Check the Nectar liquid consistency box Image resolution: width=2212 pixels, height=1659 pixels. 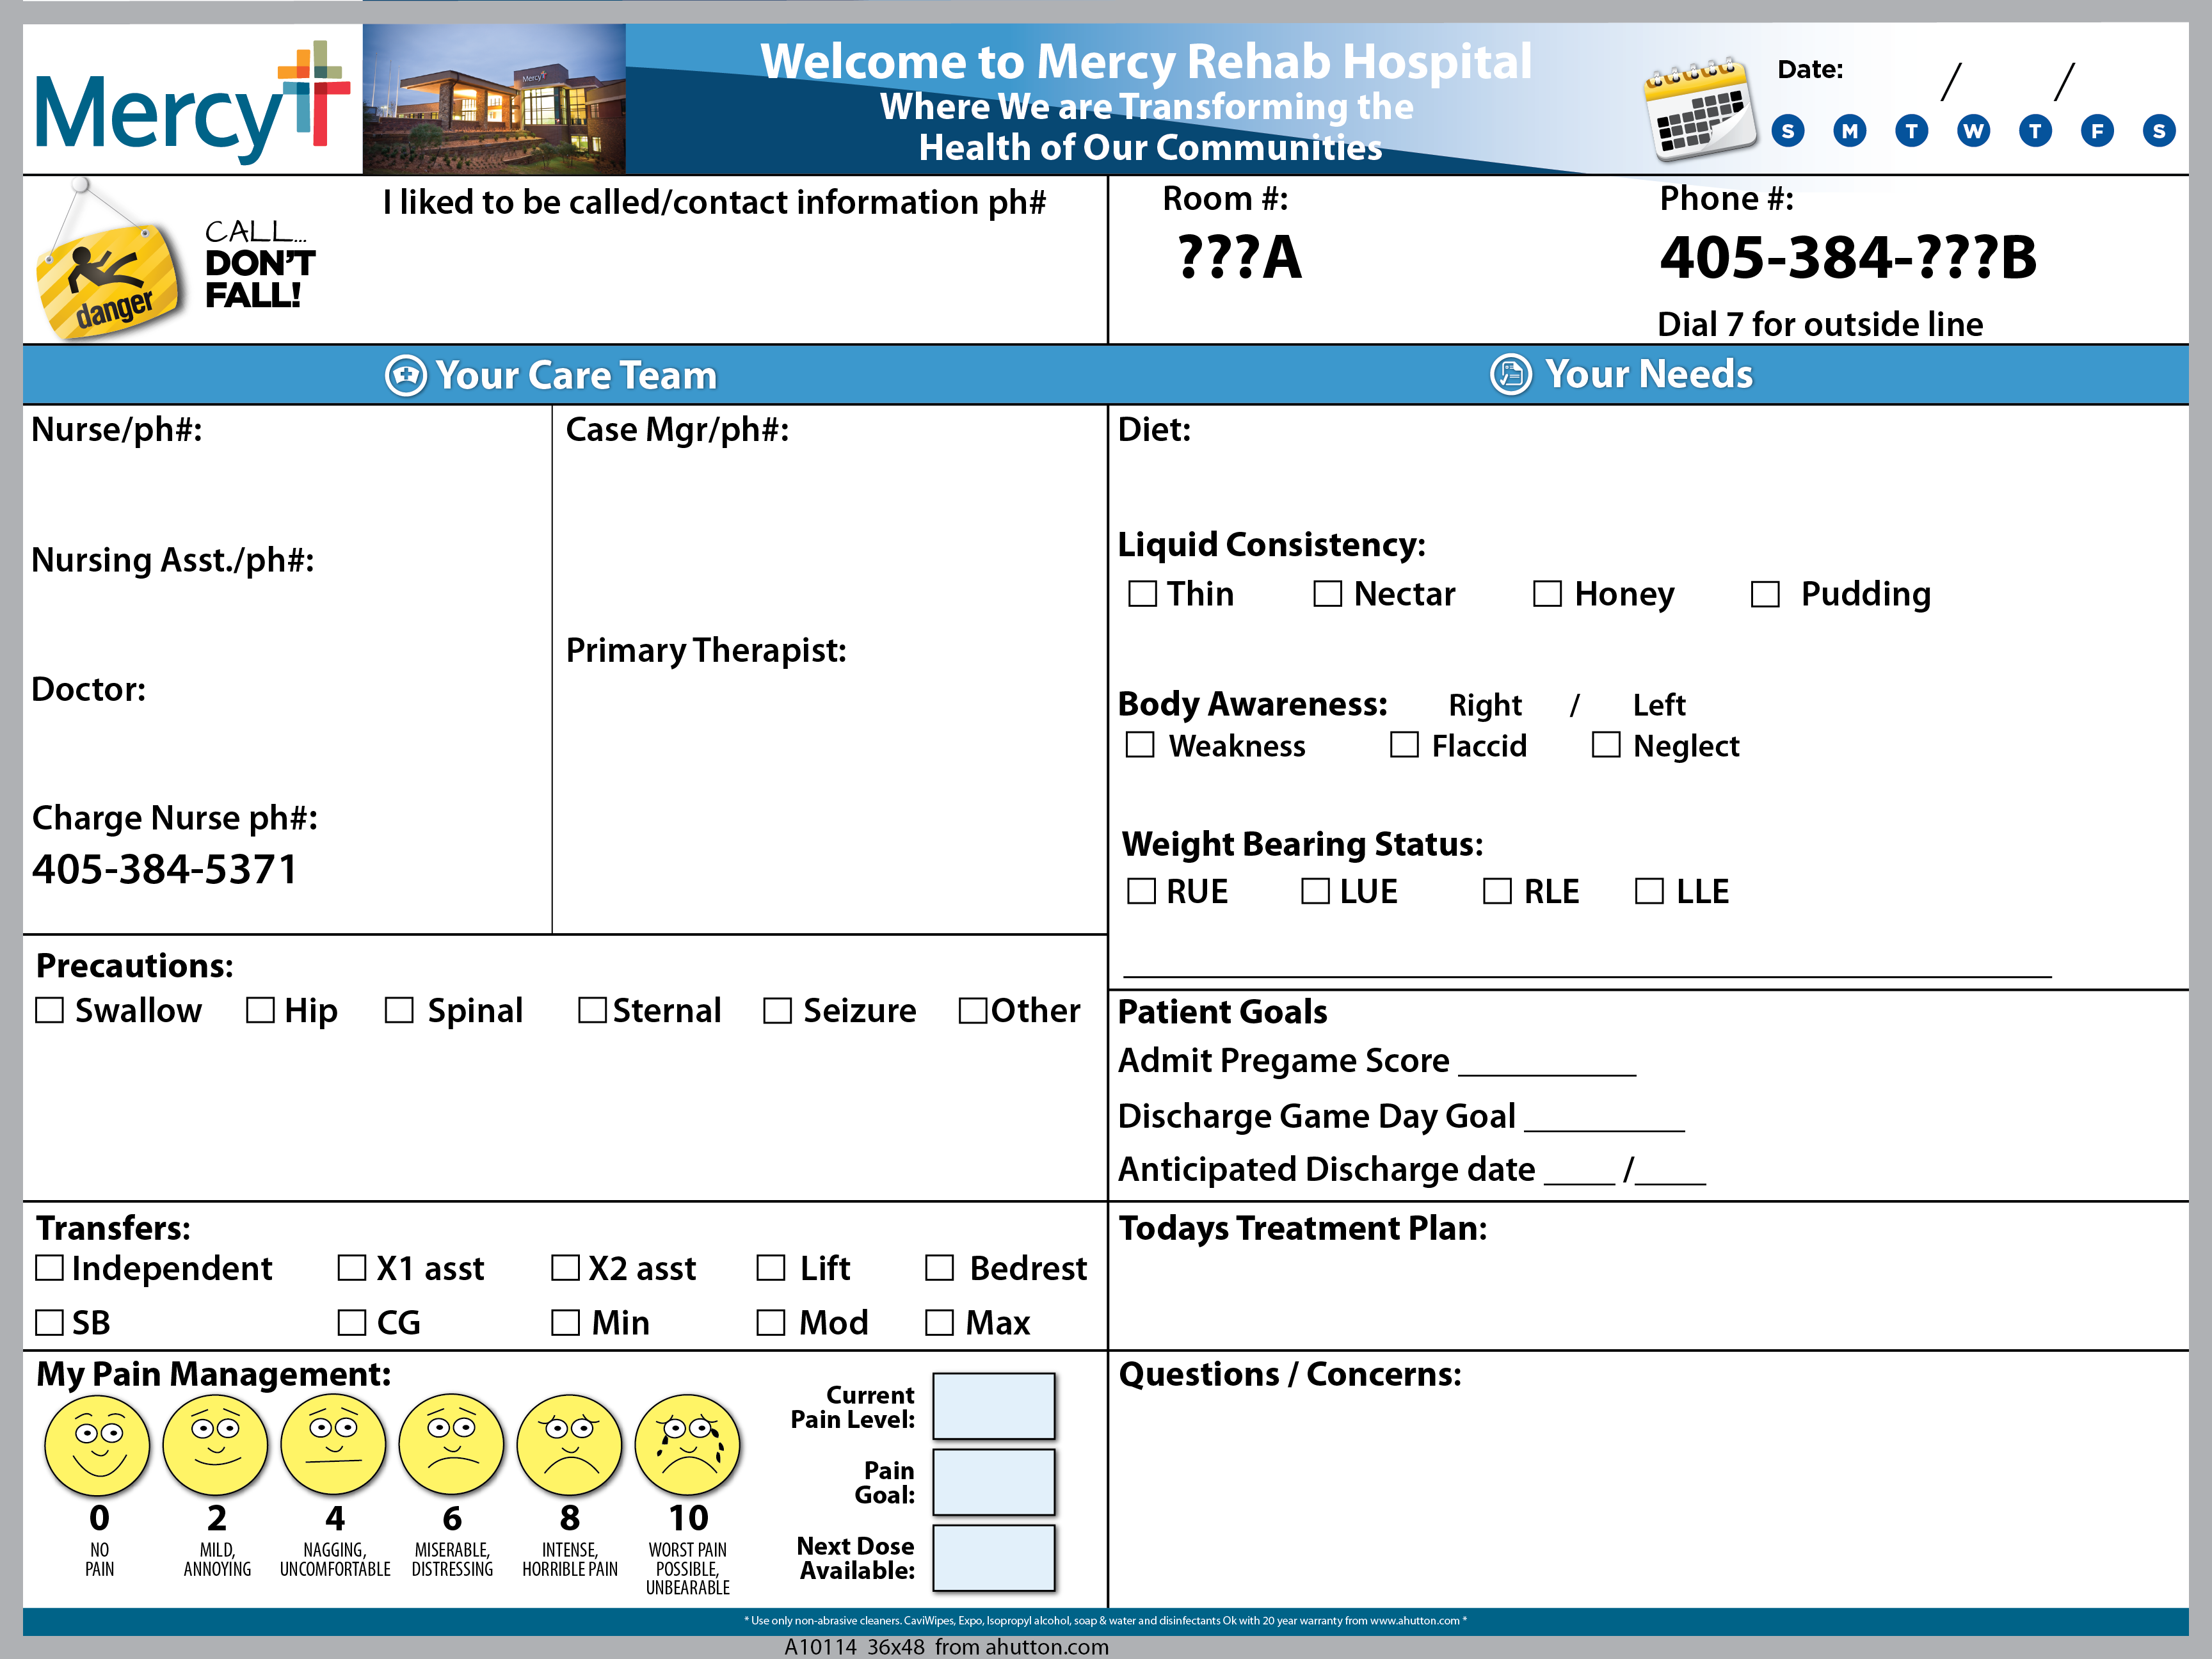pyautogui.click(x=1327, y=593)
